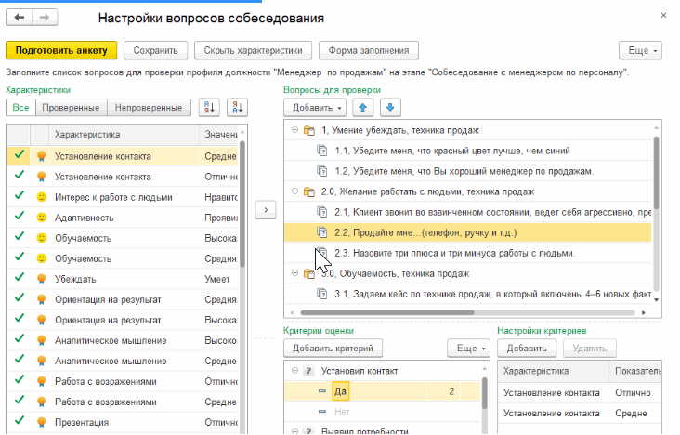Toggle checkmark for Адаптивность row

[x=20, y=216]
